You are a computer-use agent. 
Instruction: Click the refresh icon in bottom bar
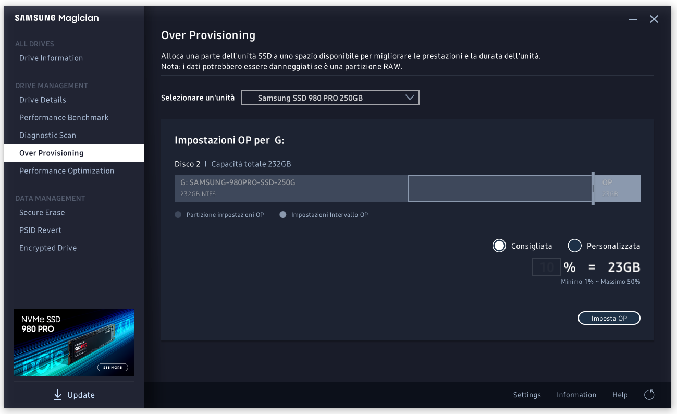(x=649, y=395)
